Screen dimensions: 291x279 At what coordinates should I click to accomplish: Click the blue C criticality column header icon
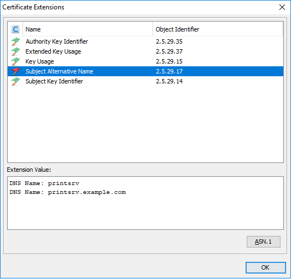pyautogui.click(x=15, y=29)
